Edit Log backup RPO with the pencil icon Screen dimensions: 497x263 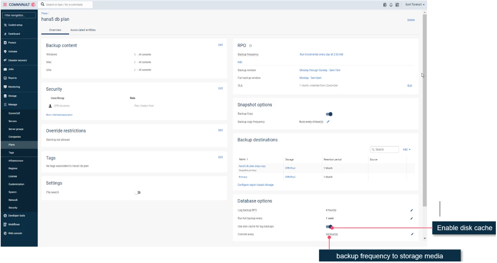pyautogui.click(x=412, y=210)
